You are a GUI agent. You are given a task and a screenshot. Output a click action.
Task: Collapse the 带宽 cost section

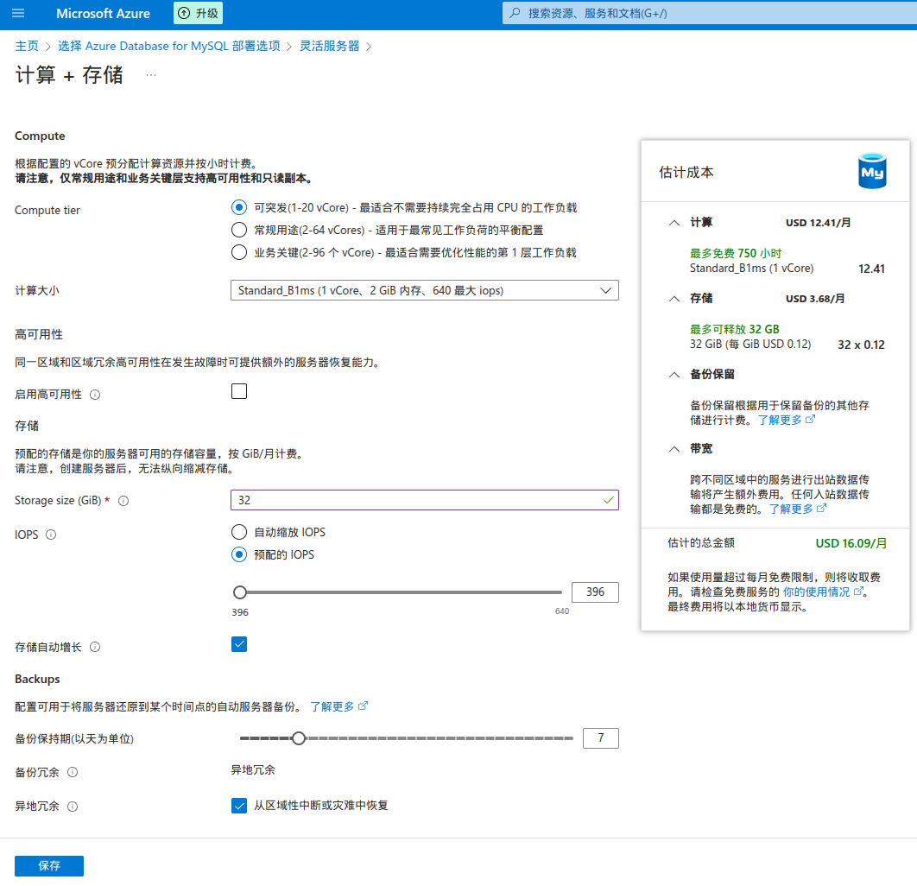pyautogui.click(x=674, y=449)
